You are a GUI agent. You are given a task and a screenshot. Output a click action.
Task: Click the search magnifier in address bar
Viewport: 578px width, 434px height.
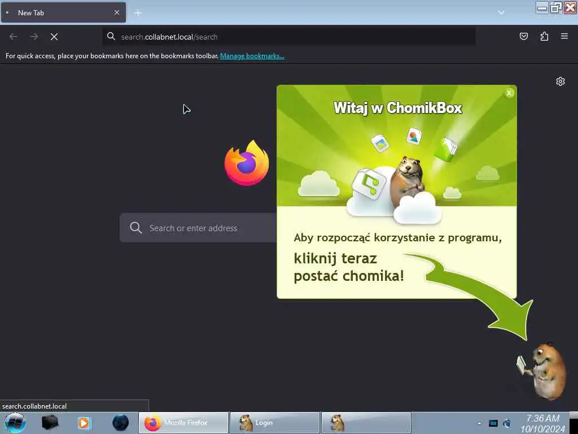(111, 36)
